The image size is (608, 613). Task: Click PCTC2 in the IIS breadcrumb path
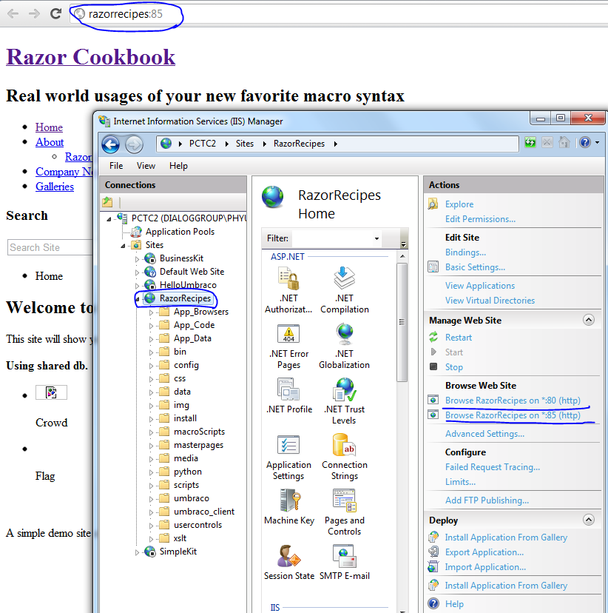(202, 144)
